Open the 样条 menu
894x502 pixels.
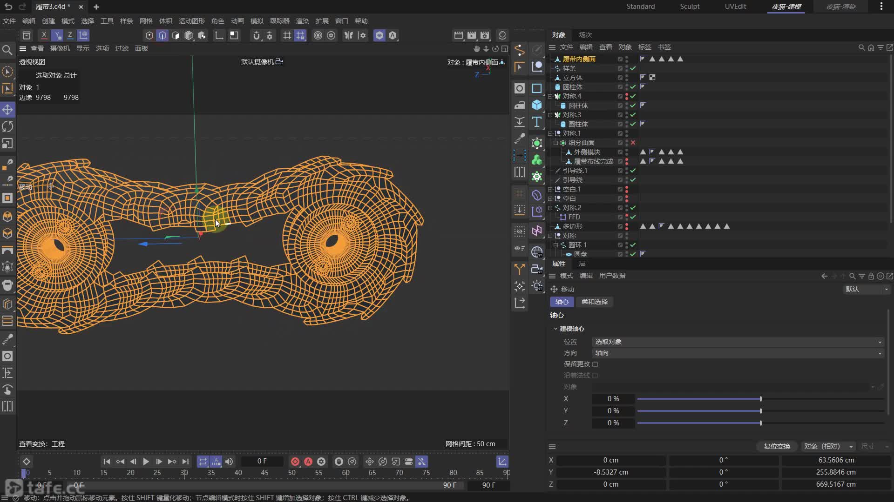tap(127, 21)
